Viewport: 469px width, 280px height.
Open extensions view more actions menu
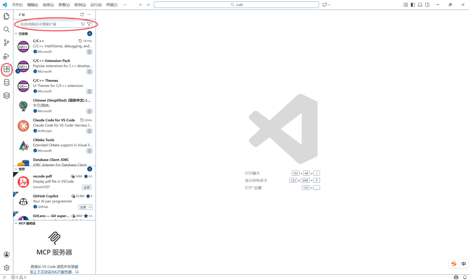pyautogui.click(x=89, y=14)
